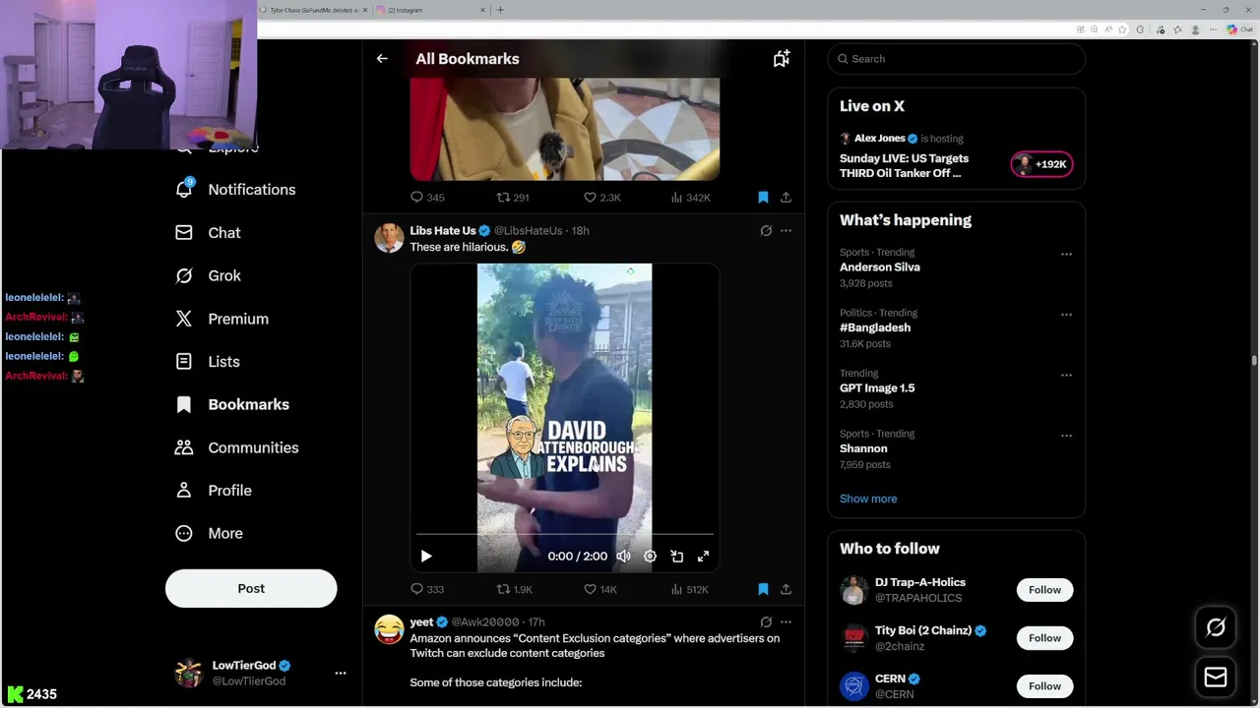
Task: Share the 342K views post
Action: tap(786, 198)
